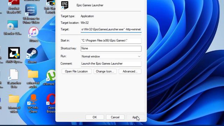Viewport: 224px width, 126px height.
Task: Click the Epic Games logo in Properties dialog
Action: pyautogui.click(x=64, y=5)
